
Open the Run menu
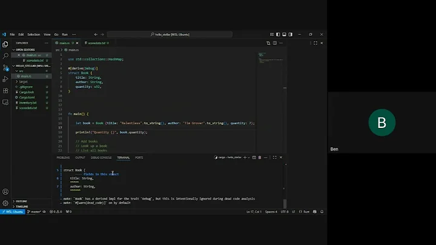[65, 35]
